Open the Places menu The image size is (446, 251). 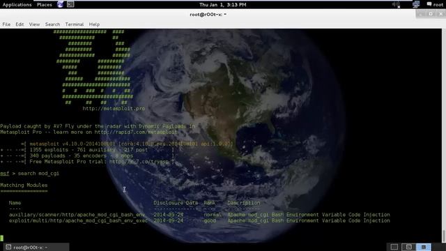click(45, 5)
